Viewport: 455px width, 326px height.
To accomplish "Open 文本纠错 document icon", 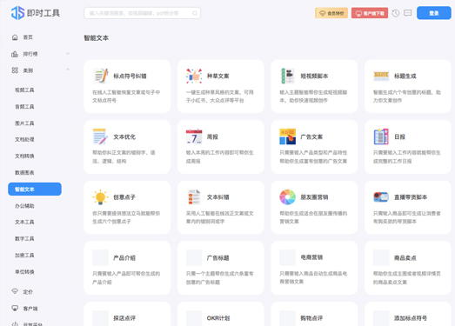I will coord(194,197).
